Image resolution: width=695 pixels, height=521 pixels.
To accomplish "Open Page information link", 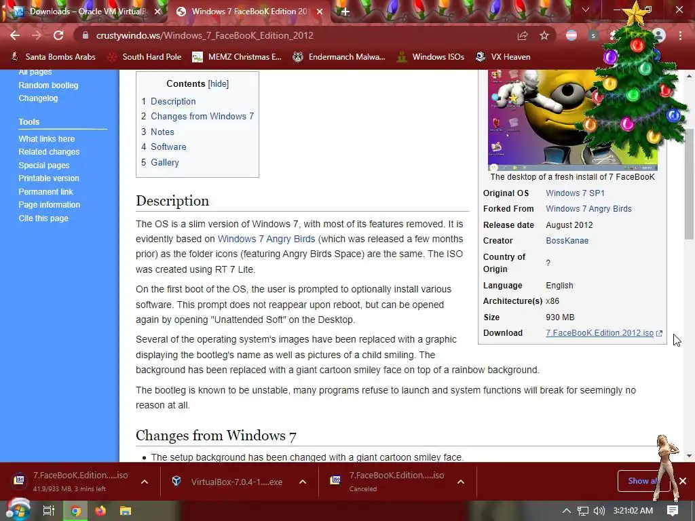I will pos(49,205).
